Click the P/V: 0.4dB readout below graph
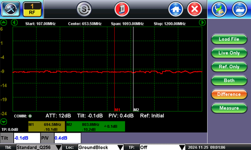This screenshot has width=251, height=150. coord(121,116)
